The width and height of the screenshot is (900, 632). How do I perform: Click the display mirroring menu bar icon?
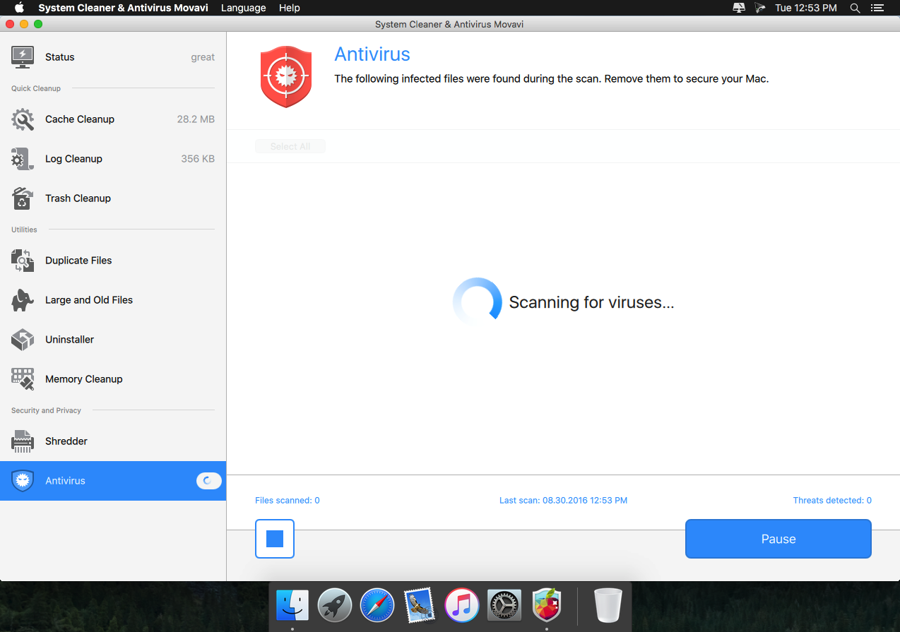[740, 8]
